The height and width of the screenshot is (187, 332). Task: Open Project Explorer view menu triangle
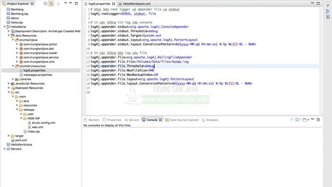pos(65,3)
